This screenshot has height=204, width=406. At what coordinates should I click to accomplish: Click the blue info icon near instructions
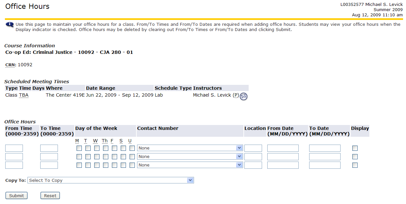pyautogui.click(x=10, y=25)
